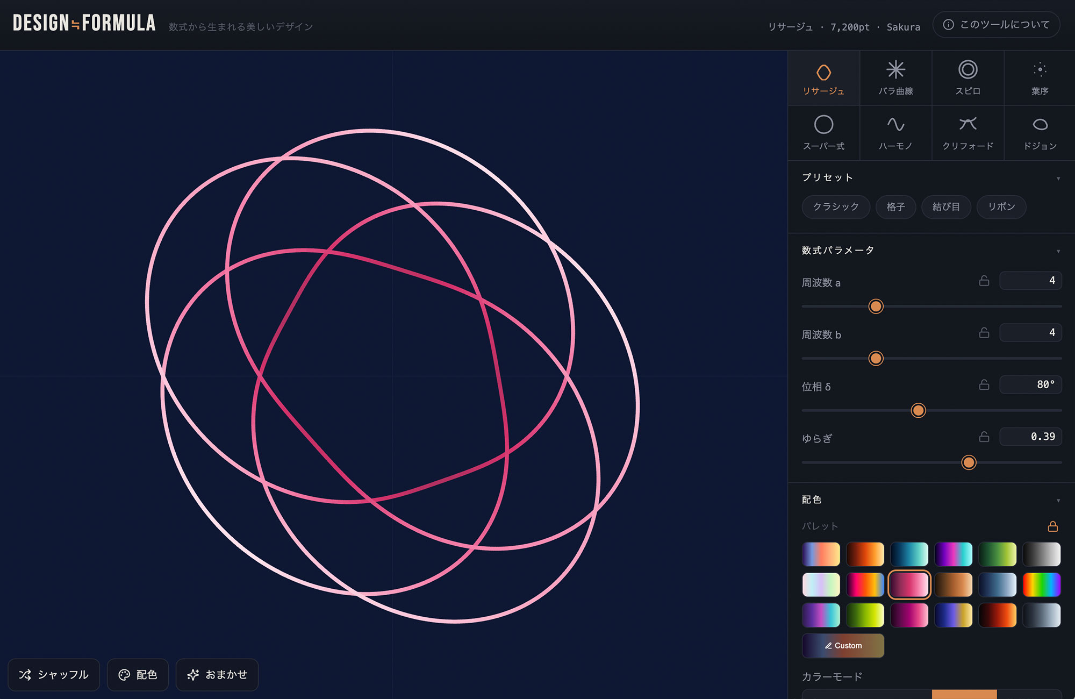Click the 周波数 a value field
This screenshot has width=1075, height=699.
1030,281
